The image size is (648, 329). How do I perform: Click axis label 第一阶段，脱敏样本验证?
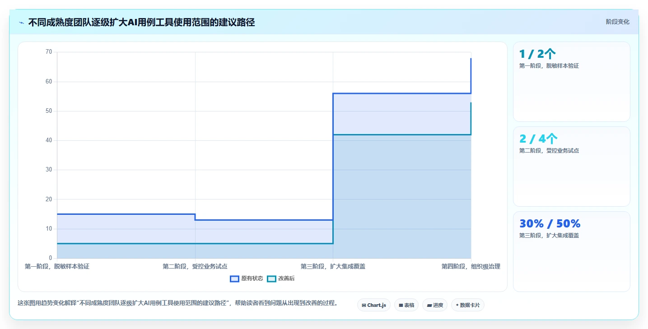pyautogui.click(x=57, y=266)
